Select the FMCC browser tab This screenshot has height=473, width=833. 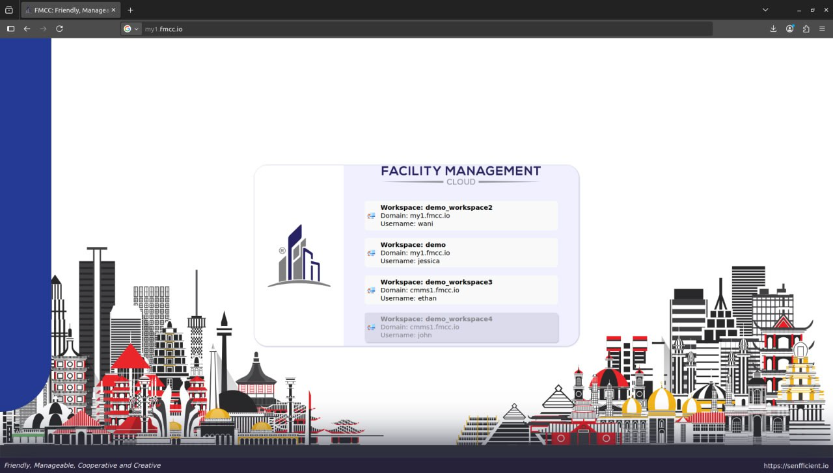click(x=70, y=10)
